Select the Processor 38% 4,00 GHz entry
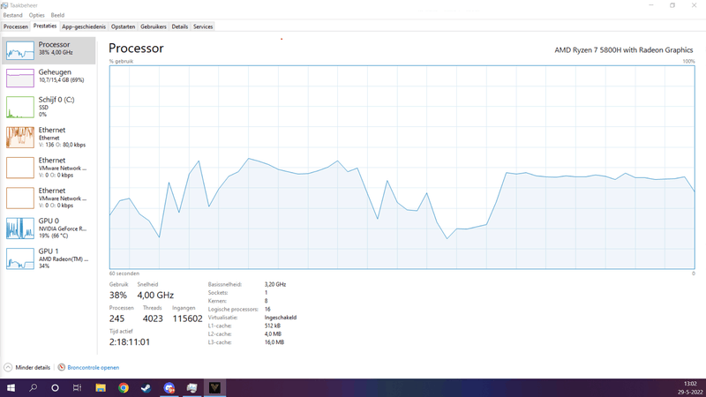Viewport: 706px width, 397px height. point(49,50)
